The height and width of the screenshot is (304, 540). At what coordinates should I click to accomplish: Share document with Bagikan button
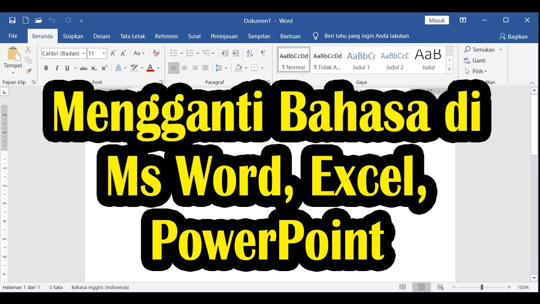pos(513,37)
